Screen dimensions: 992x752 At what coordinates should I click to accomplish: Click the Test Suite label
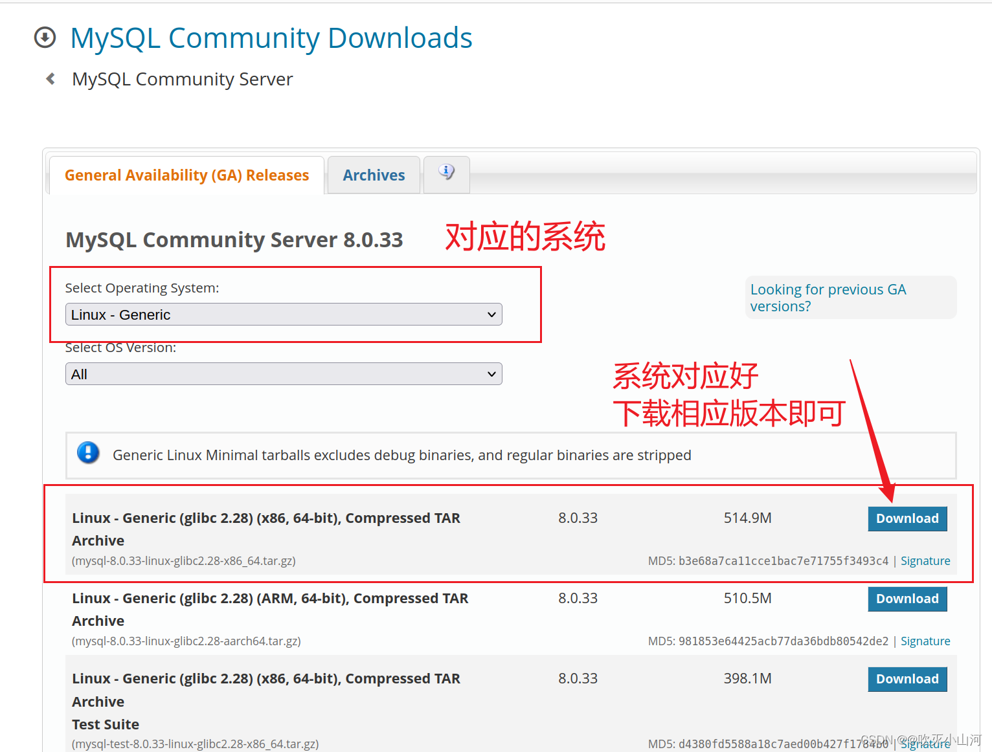point(106,724)
